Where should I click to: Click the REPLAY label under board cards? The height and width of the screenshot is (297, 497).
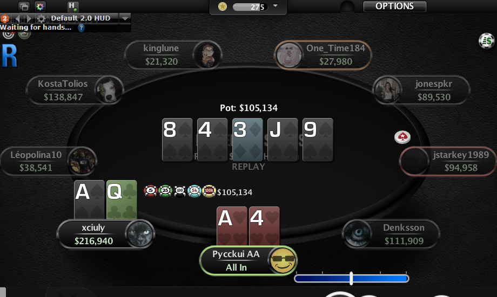[x=248, y=167]
